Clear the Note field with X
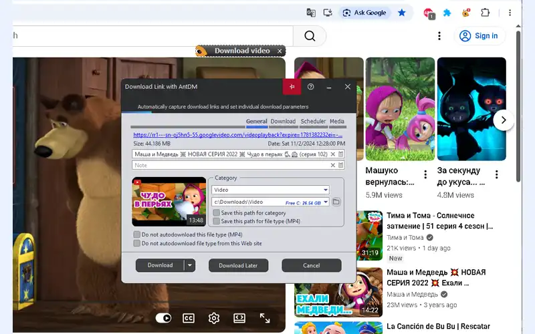Viewport: 535px width, 334px height. pyautogui.click(x=332, y=165)
